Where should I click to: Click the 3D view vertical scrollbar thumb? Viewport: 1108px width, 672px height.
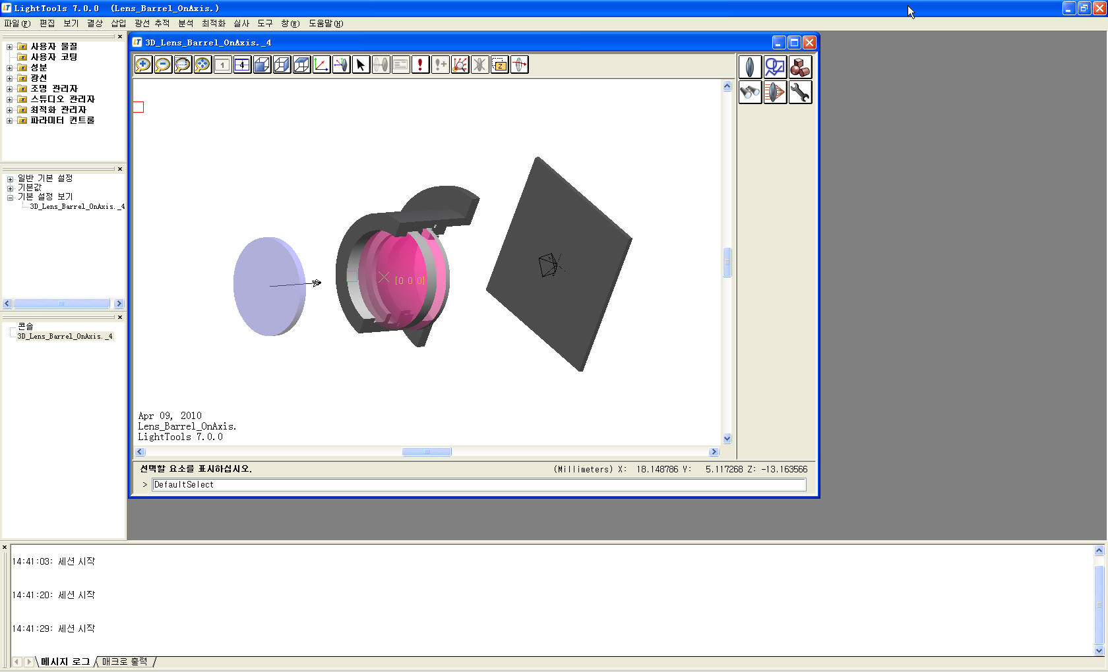(727, 262)
